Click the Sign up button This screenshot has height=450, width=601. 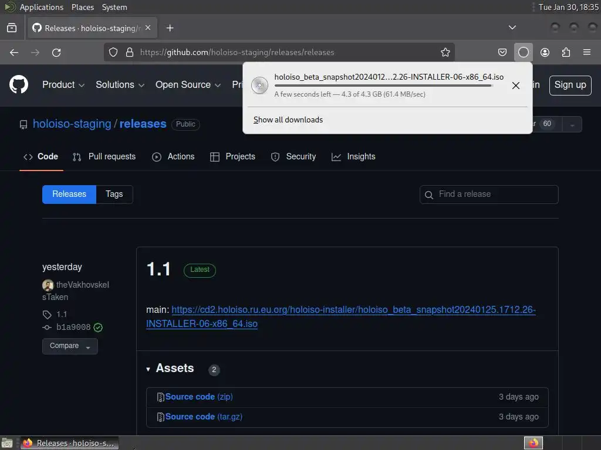pyautogui.click(x=570, y=85)
